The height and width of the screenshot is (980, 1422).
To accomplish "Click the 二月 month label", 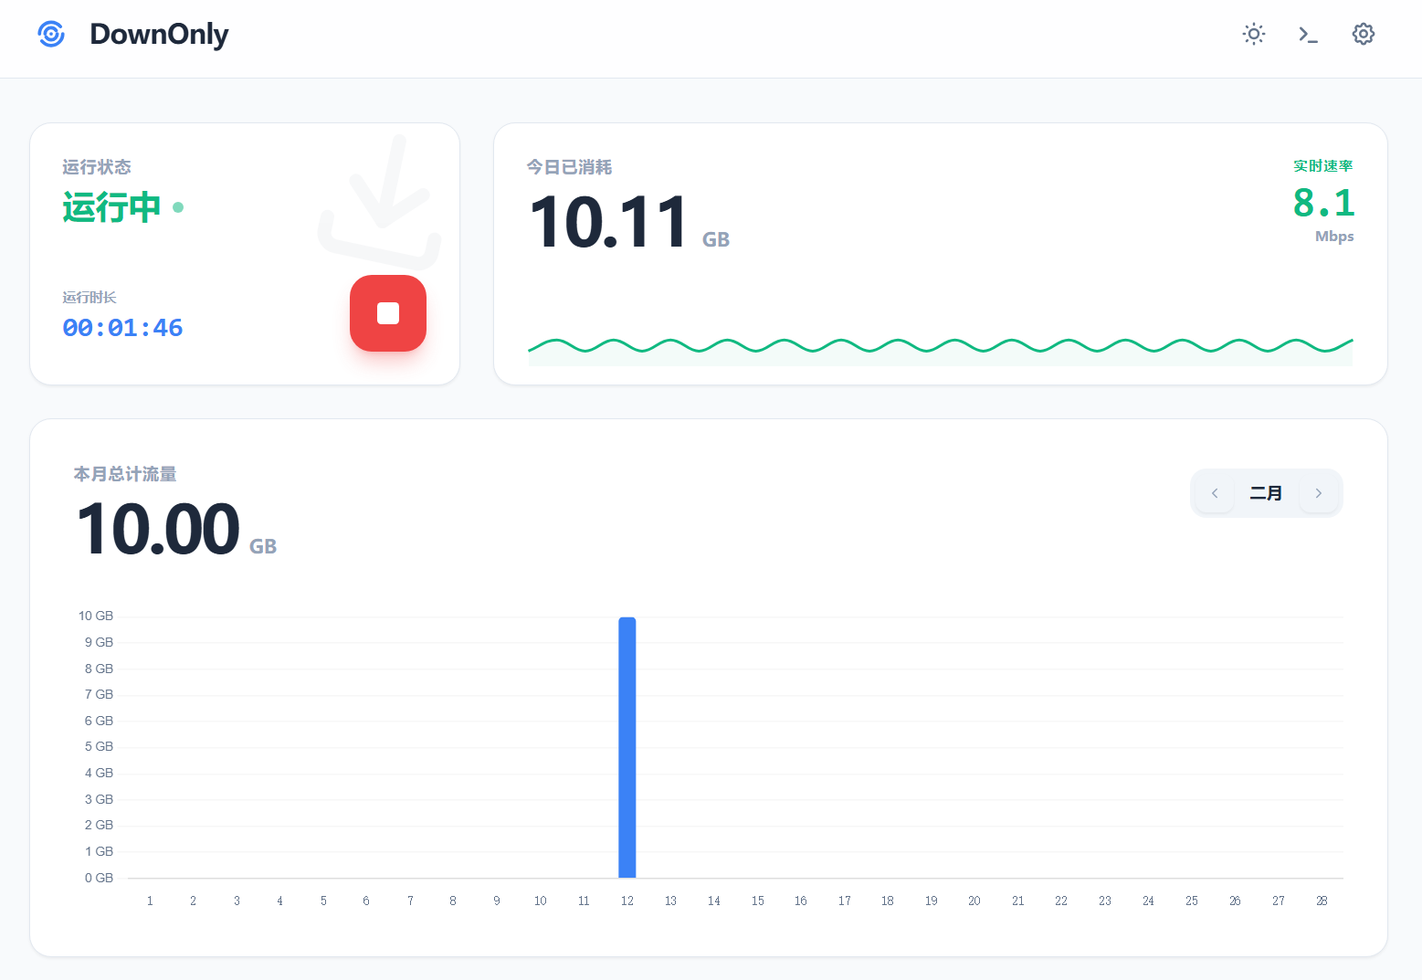I will [1266, 493].
